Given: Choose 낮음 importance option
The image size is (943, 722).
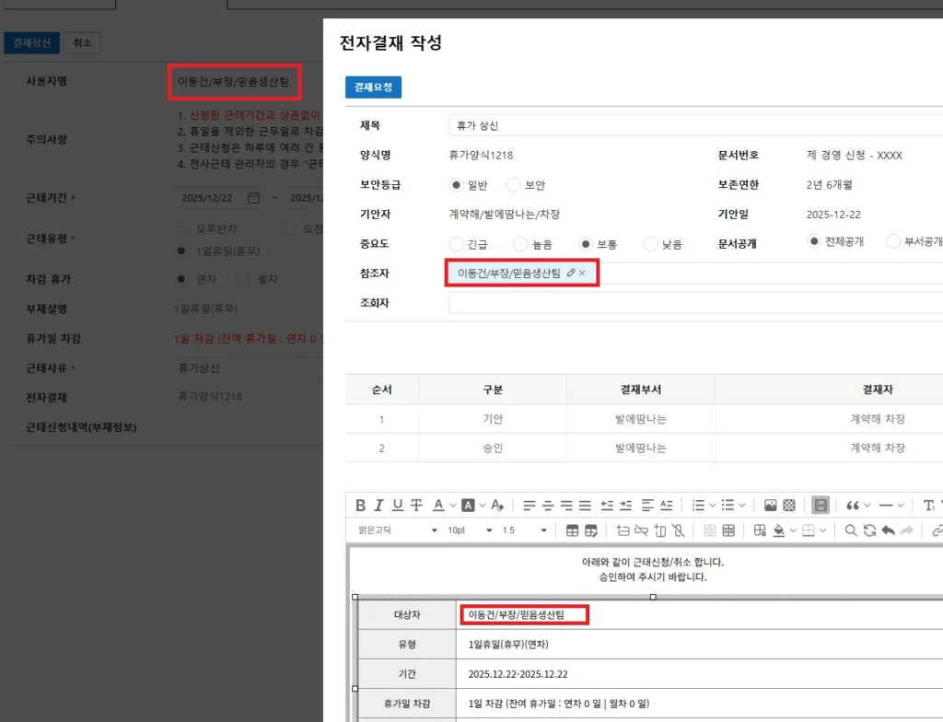Looking at the screenshot, I should [651, 245].
